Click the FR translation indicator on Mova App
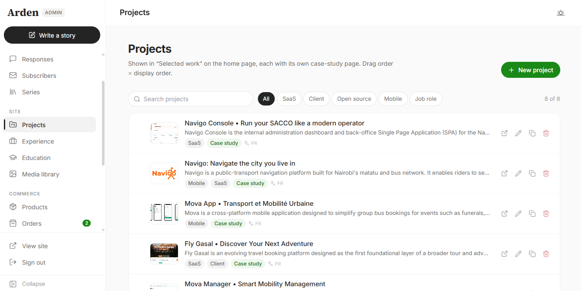The width and height of the screenshot is (581, 291). (254, 224)
